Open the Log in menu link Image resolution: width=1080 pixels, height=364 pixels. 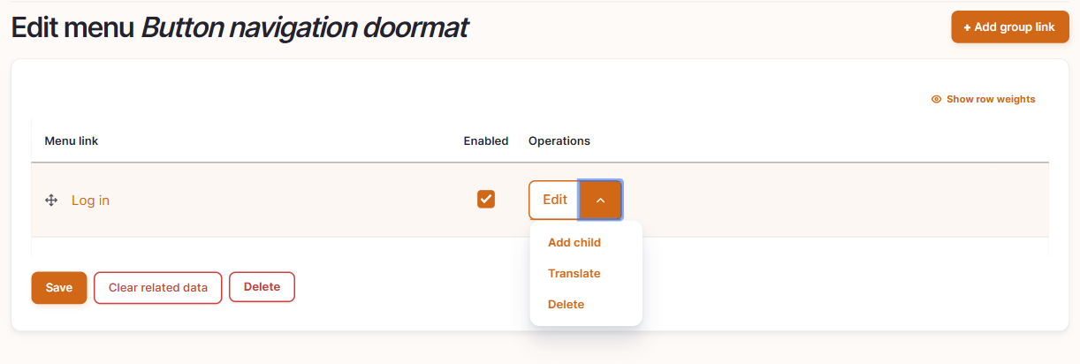point(90,201)
